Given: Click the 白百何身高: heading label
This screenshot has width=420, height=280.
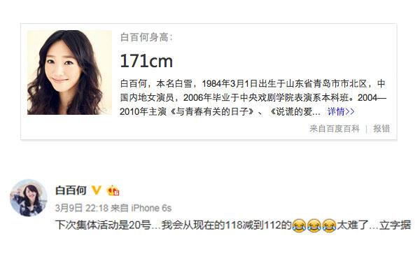Looking at the screenshot, I should 146,37.
